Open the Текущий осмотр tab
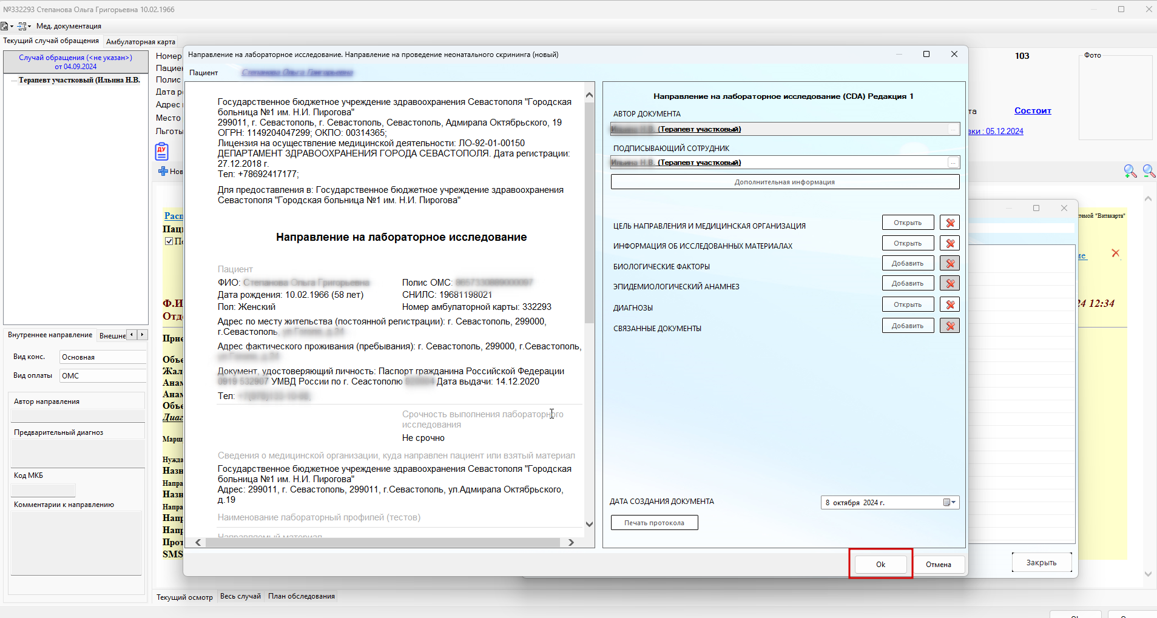Screen dimensions: 1157x618 pyautogui.click(x=184, y=597)
